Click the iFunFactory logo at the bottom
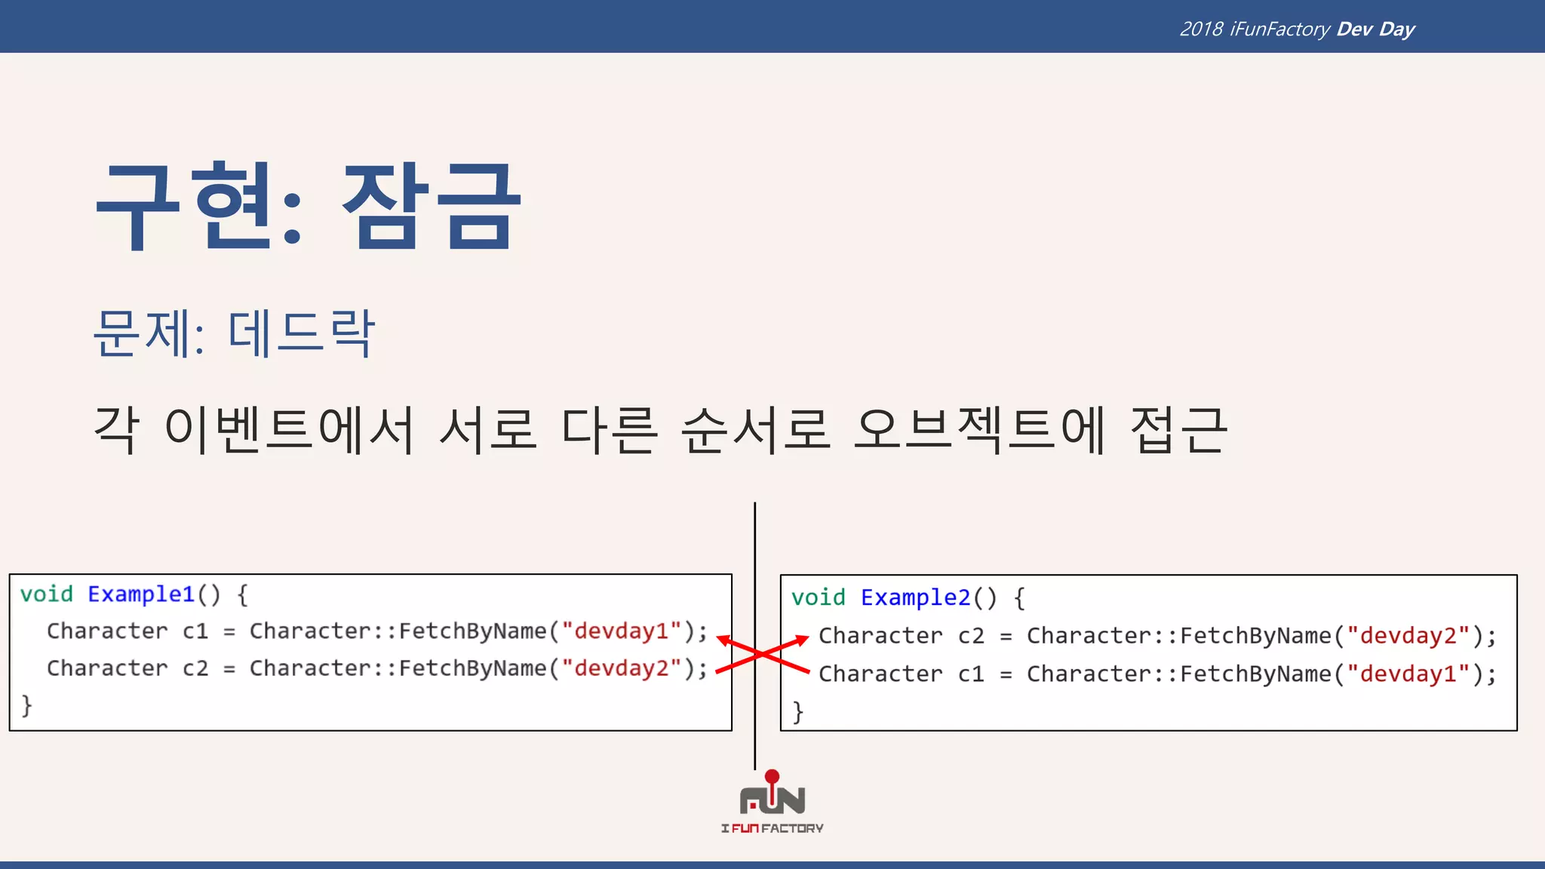The width and height of the screenshot is (1545, 869). point(772,801)
